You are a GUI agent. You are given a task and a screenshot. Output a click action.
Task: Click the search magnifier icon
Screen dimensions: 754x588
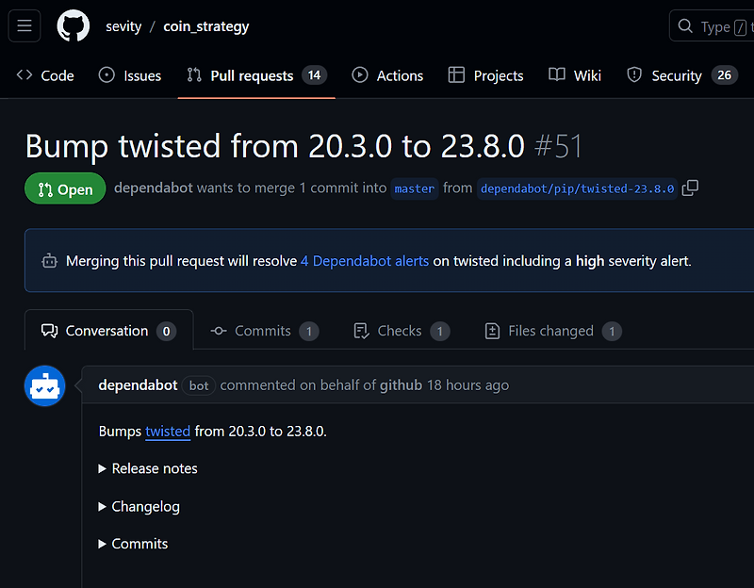click(x=685, y=25)
